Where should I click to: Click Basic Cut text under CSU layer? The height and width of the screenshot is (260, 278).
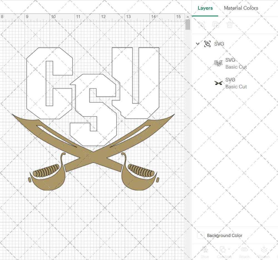point(236,67)
